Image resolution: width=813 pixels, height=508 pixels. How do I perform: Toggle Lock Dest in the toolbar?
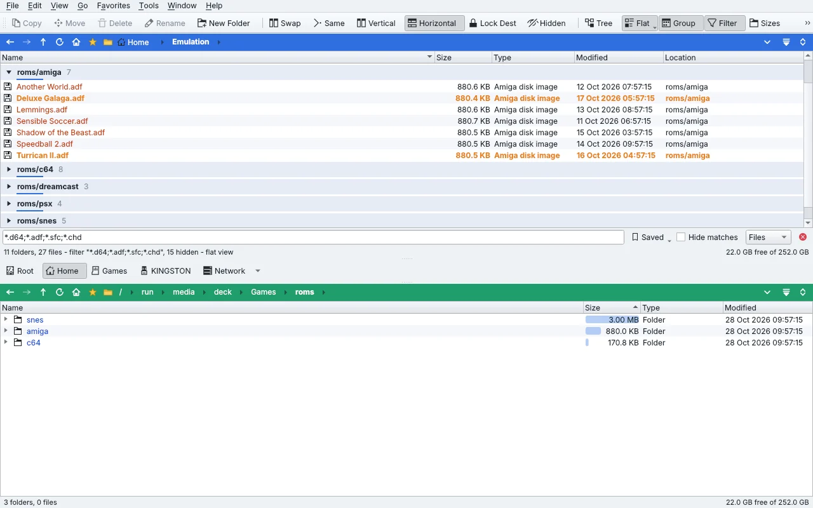tap(493, 23)
